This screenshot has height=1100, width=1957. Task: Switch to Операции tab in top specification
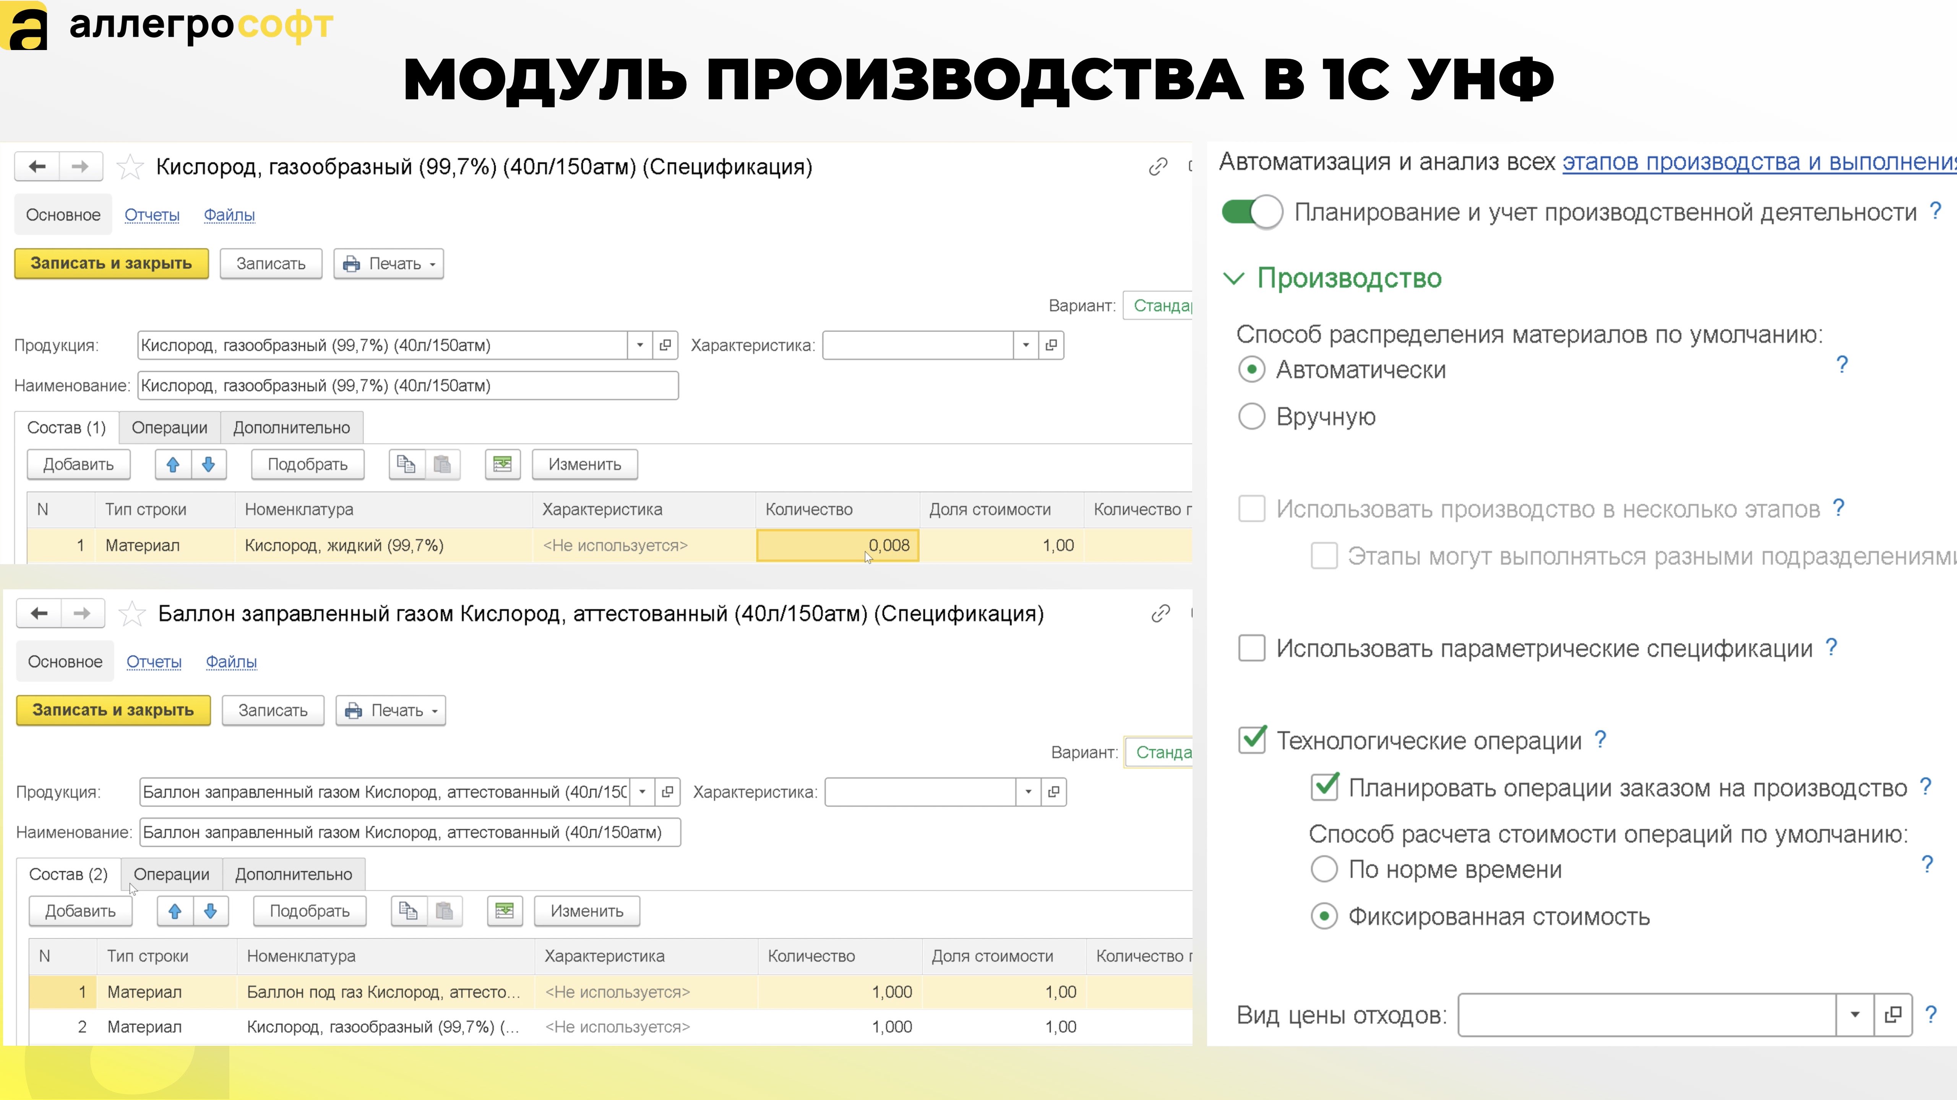tap(169, 428)
